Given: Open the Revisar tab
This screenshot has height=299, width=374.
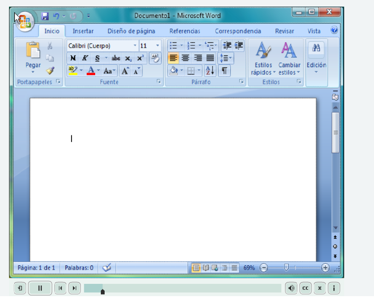Looking at the screenshot, I should tap(285, 31).
